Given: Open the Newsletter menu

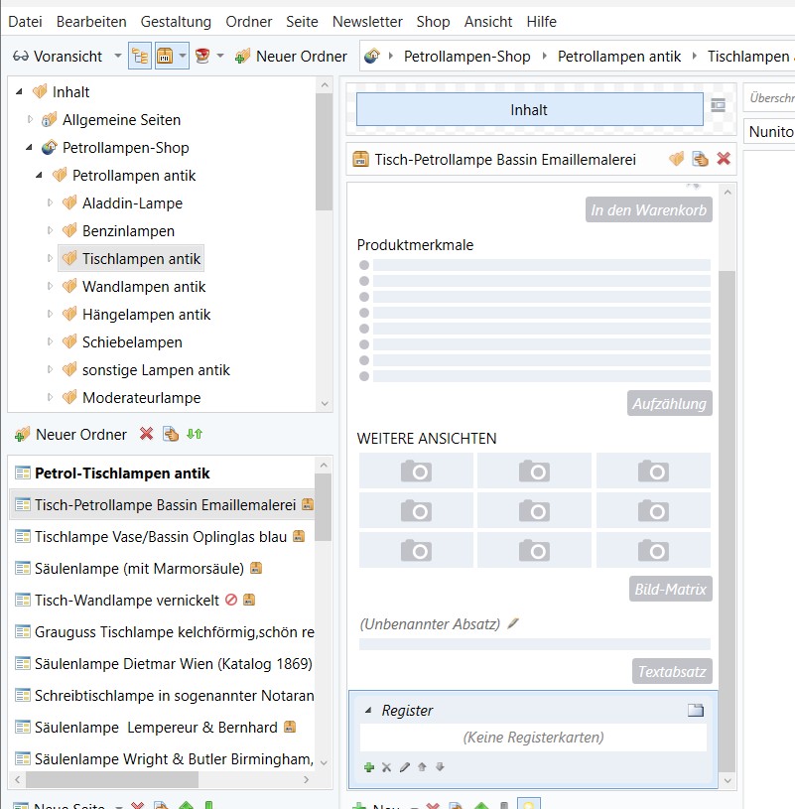Looking at the screenshot, I should point(367,21).
